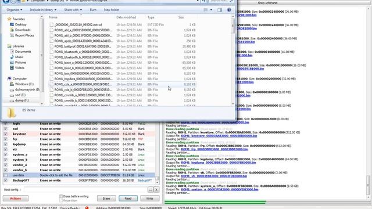
Task: Click file icon of the .extcsd file
Action: 52,24
